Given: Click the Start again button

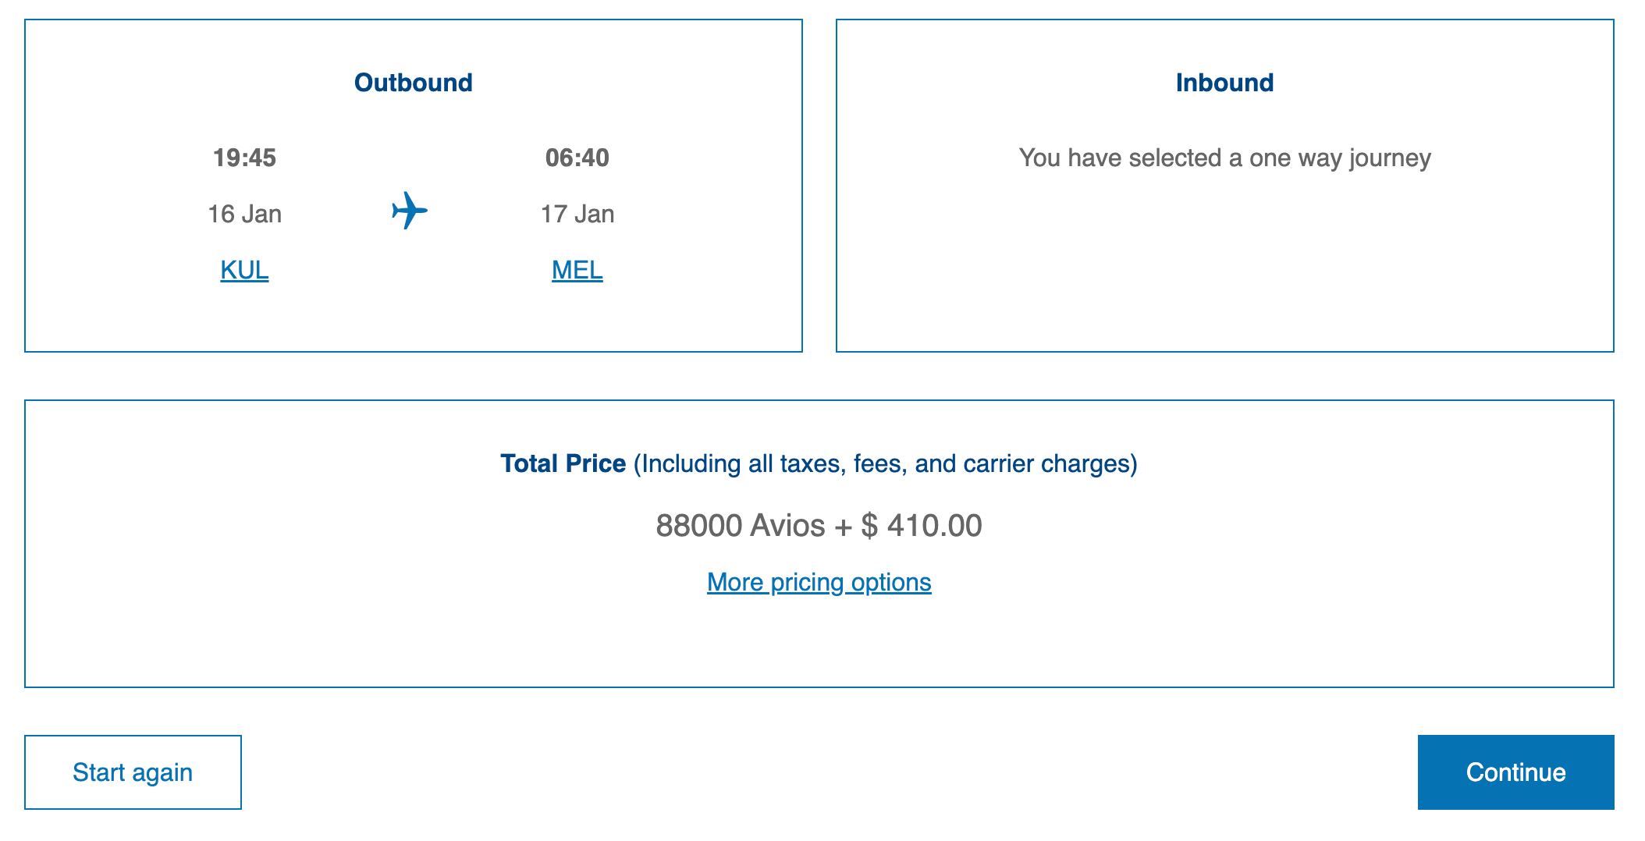Looking at the screenshot, I should point(132,772).
